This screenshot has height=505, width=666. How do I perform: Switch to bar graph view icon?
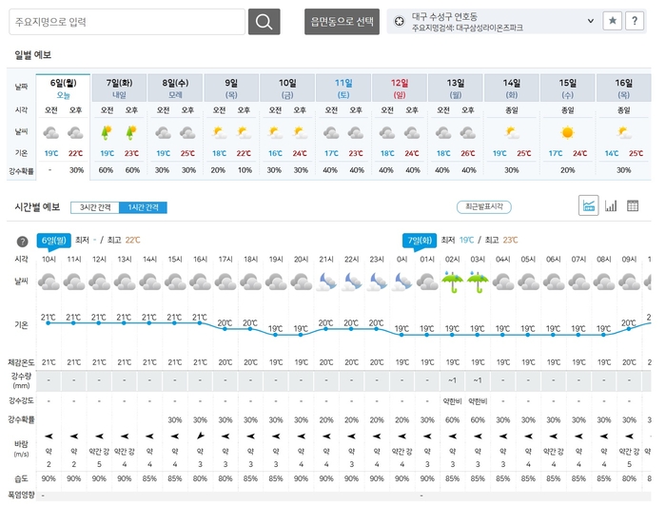[611, 205]
